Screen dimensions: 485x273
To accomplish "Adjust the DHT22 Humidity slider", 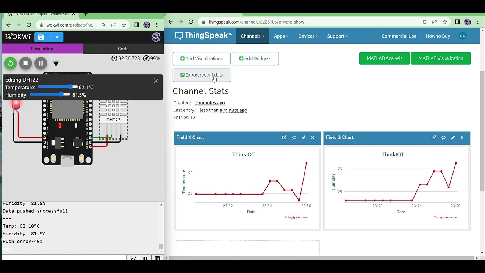I will pos(50,95).
